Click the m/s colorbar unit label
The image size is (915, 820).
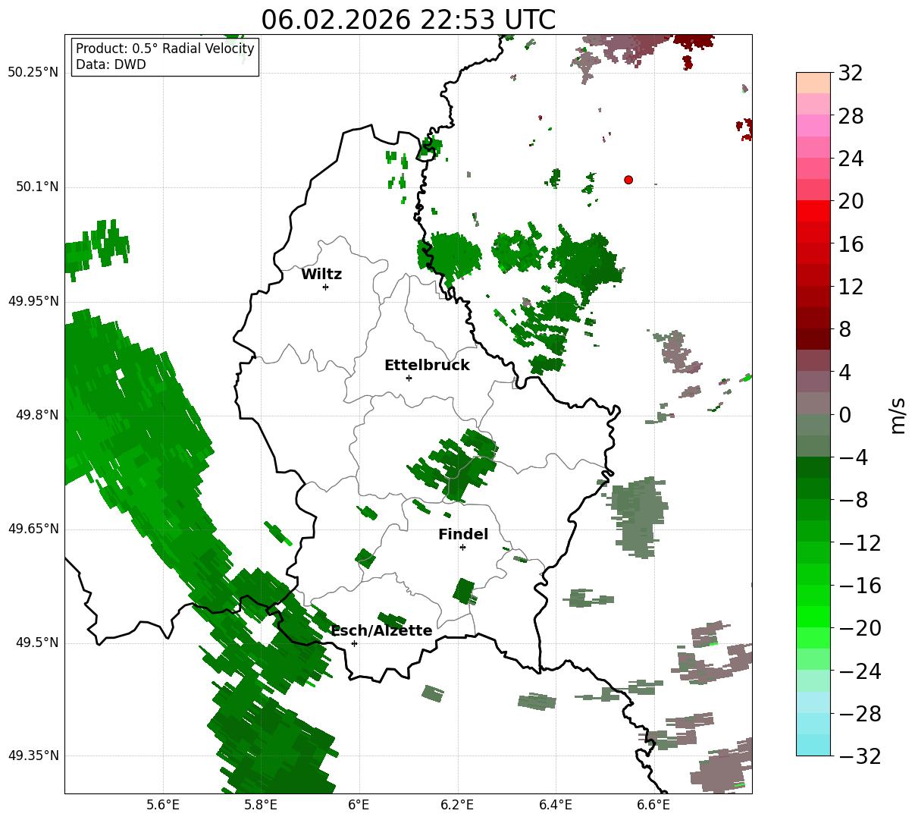(898, 415)
